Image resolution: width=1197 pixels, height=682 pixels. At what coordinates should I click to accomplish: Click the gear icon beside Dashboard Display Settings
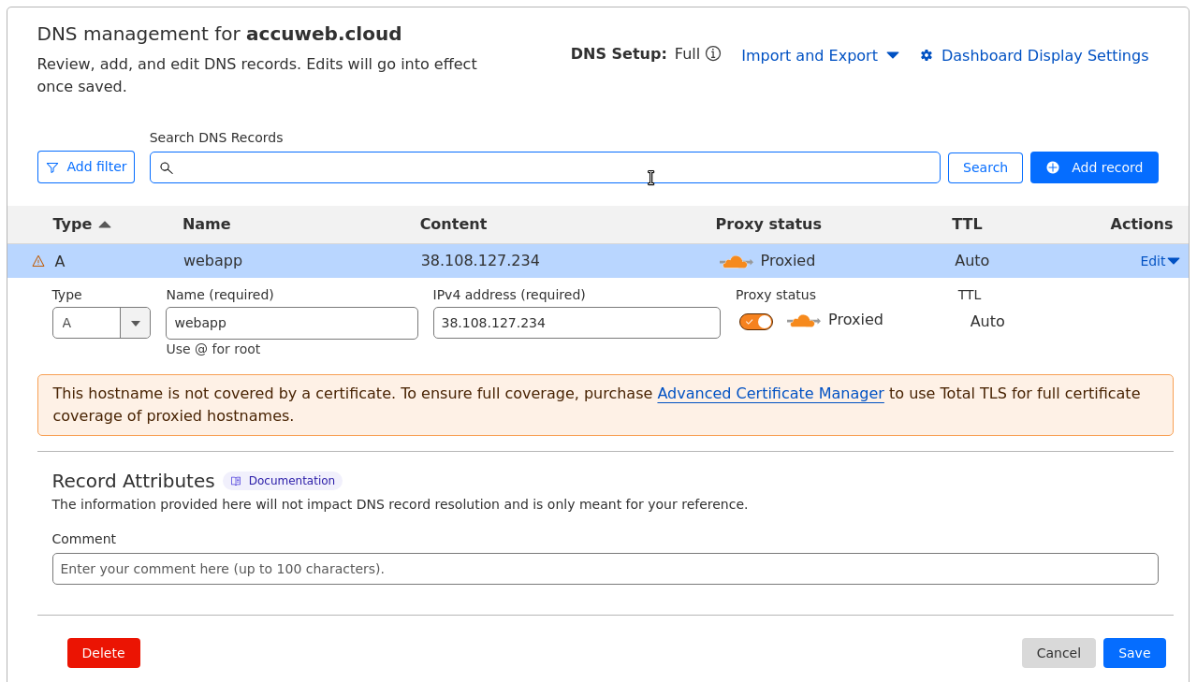(927, 55)
